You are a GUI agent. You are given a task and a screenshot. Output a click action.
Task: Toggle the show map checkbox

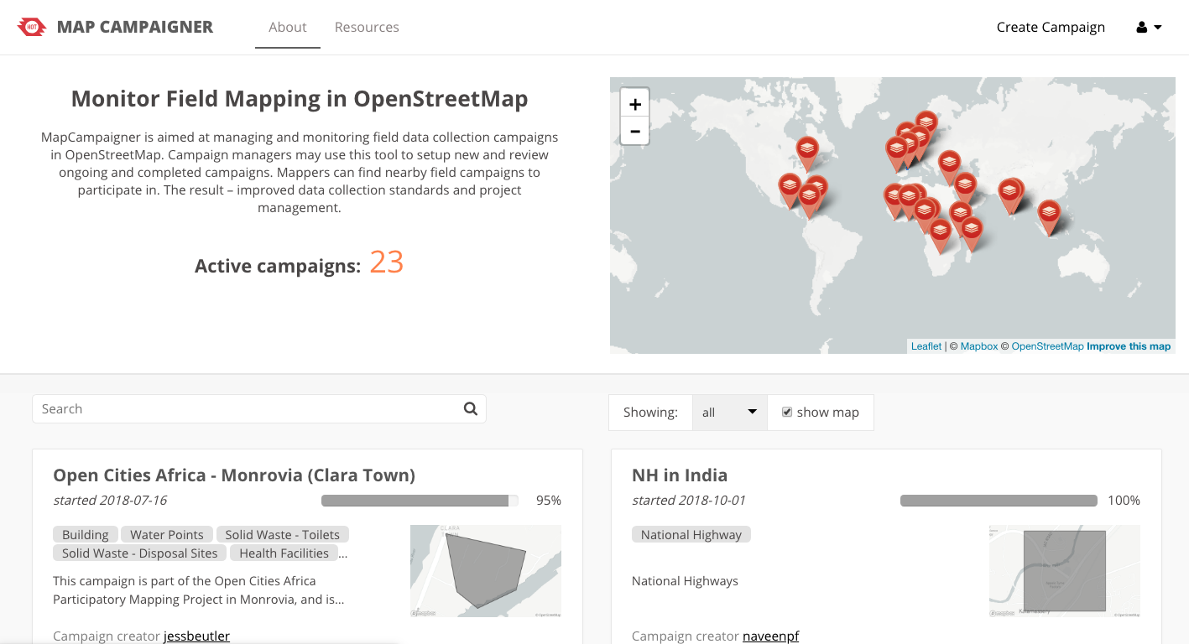click(787, 412)
